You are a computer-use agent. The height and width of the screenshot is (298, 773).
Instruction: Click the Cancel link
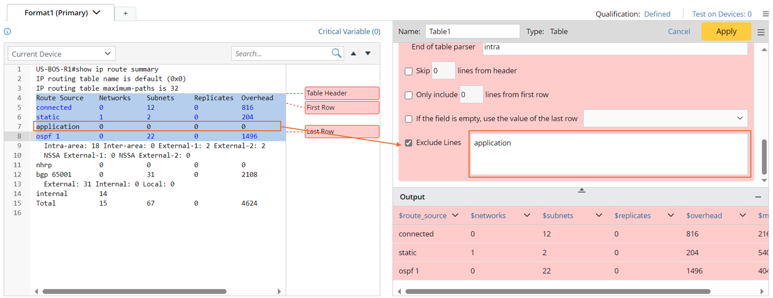(679, 32)
